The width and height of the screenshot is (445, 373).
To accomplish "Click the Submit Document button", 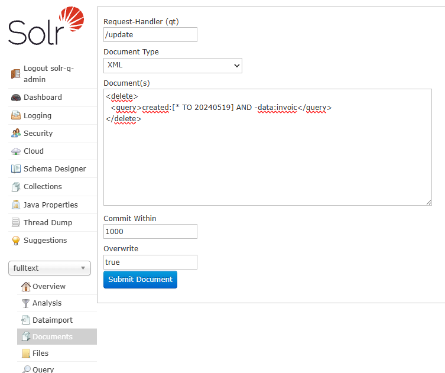I will click(140, 280).
